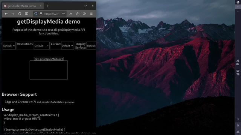This screenshot has width=241, height=135.
Task: Open the Cursor dropdown
Action: pyautogui.click(x=67, y=46)
